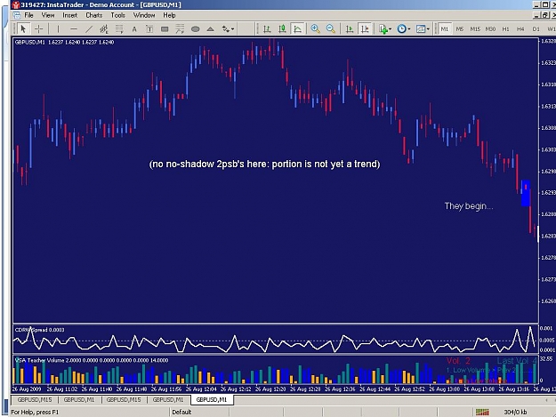The width and height of the screenshot is (556, 417).
Task: Expand the templates dropdown arrow
Action: coord(428,29)
